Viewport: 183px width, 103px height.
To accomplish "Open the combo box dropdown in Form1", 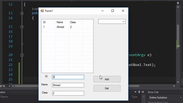I will 123,21.
